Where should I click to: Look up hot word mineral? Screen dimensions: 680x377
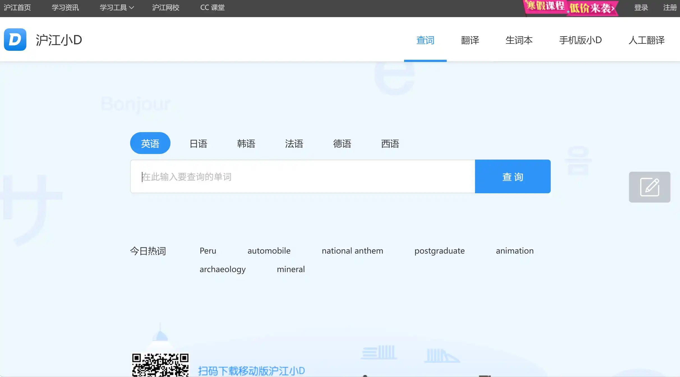tap(291, 269)
